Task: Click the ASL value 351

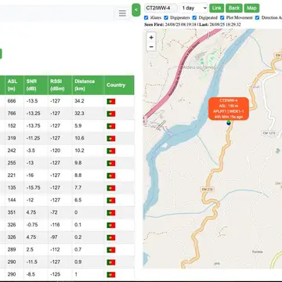Action: tap(12, 212)
